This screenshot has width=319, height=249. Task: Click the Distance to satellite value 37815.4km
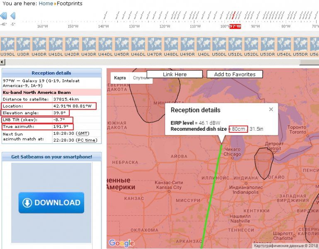click(x=66, y=99)
